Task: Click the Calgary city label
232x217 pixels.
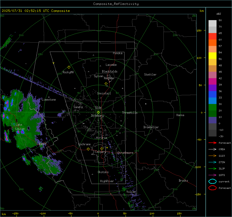Action: click(x=101, y=152)
